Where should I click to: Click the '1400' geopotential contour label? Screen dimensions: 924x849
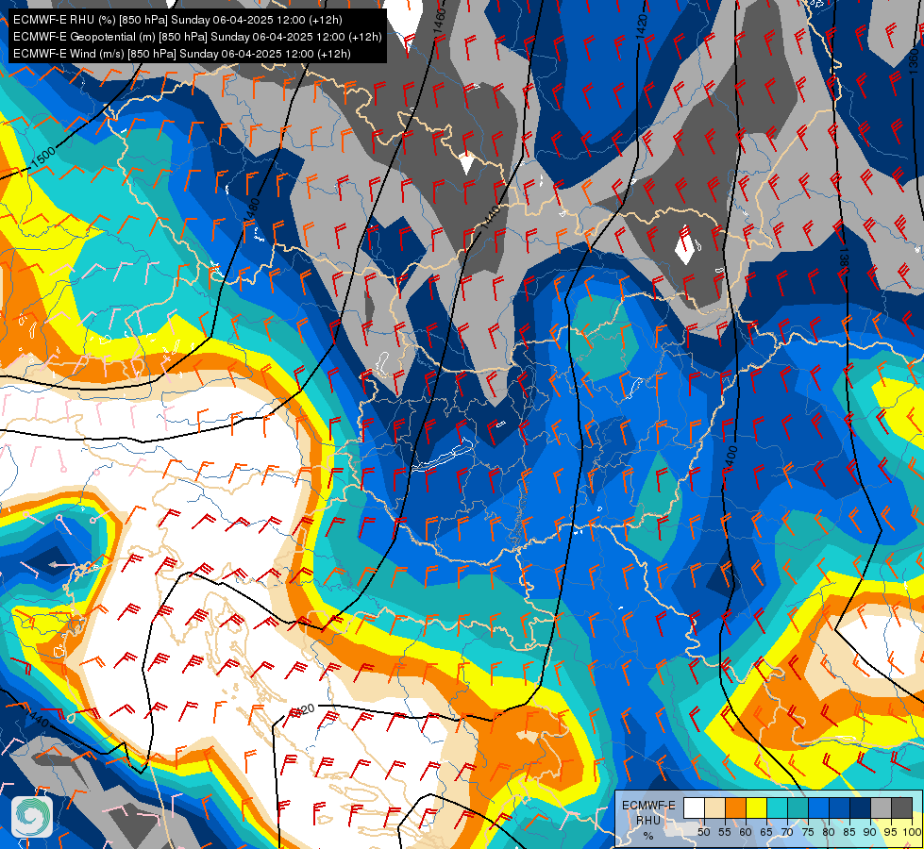(x=731, y=458)
